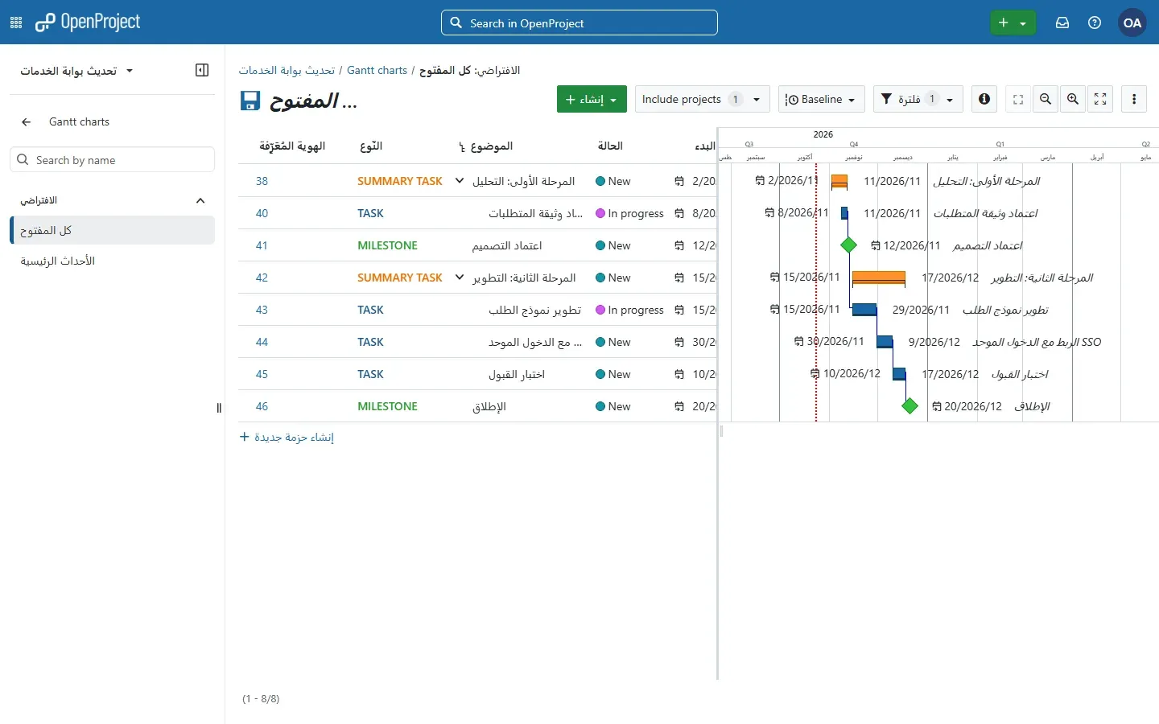Click the الحالة column header
1159x724 pixels.
(610, 146)
